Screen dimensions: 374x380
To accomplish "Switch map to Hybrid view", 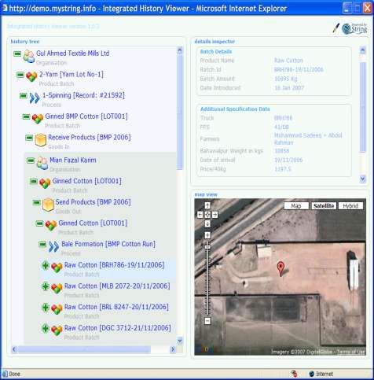I will [x=350, y=206].
